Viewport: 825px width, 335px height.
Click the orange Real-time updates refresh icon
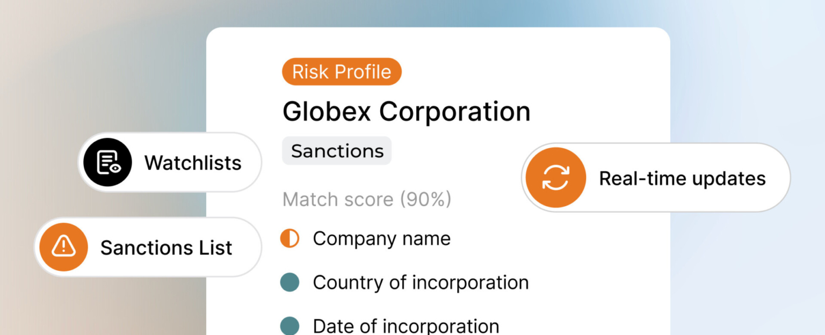[x=555, y=177]
